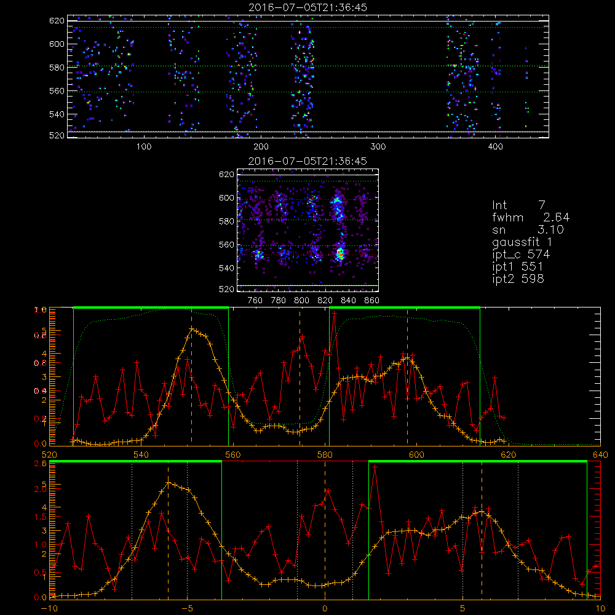This screenshot has width=615, height=615.
Task: Click the 'ipt1 551' readout
Action: pyautogui.click(x=518, y=267)
